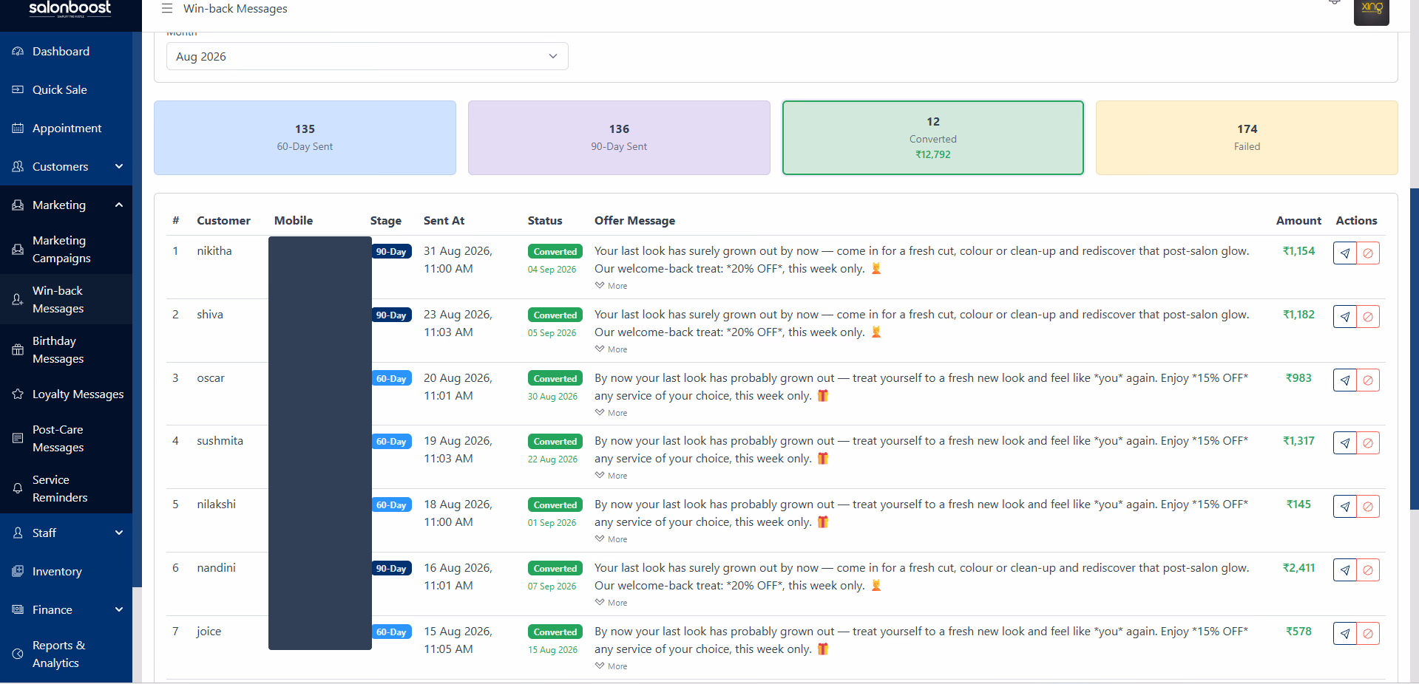Resend message for nandini's row
1419x684 pixels.
coord(1345,570)
